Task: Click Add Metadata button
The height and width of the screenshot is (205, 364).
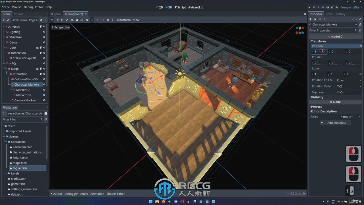Action: (335, 123)
